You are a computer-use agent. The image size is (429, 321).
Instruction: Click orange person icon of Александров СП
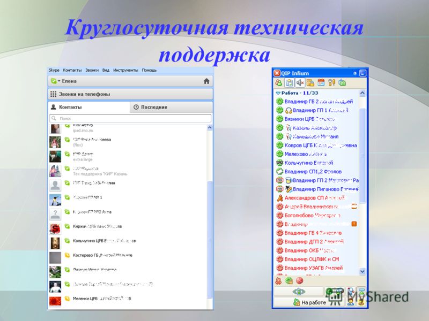tap(279, 197)
